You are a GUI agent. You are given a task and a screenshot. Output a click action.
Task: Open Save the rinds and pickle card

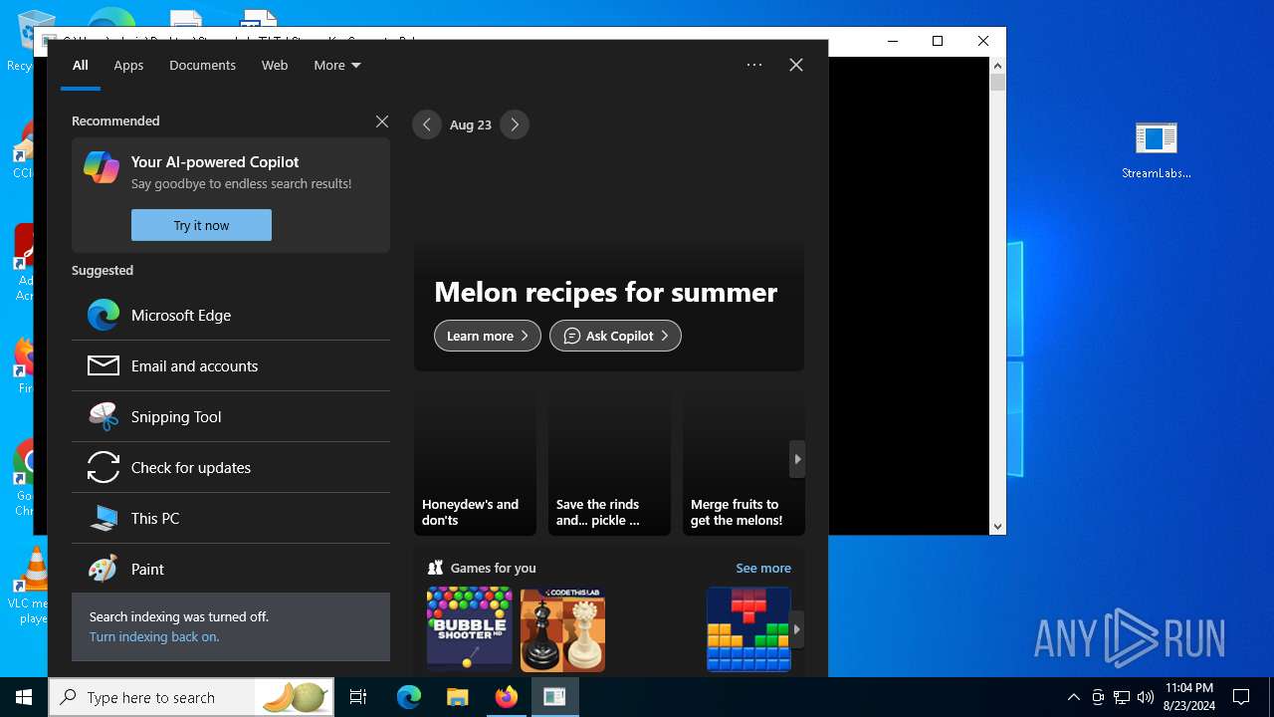point(609,459)
